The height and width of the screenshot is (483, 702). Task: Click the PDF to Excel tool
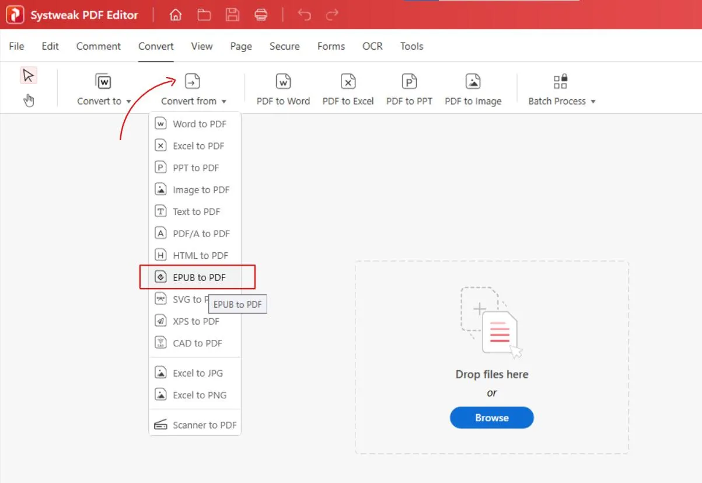pos(348,88)
